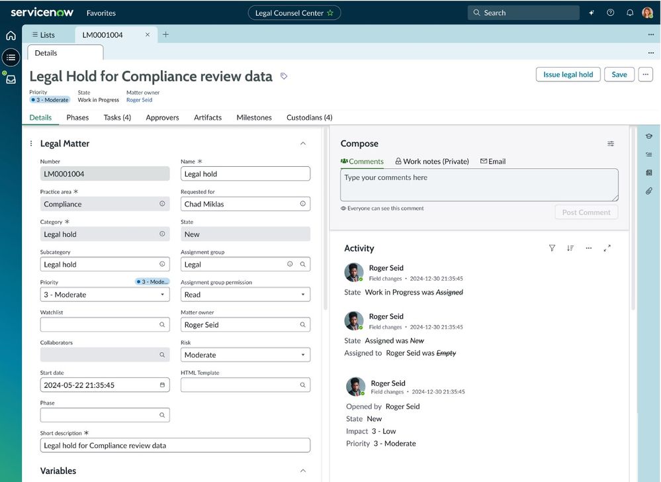The height and width of the screenshot is (482, 661).
Task: Open the Start date calendar picker
Action: 162,385
